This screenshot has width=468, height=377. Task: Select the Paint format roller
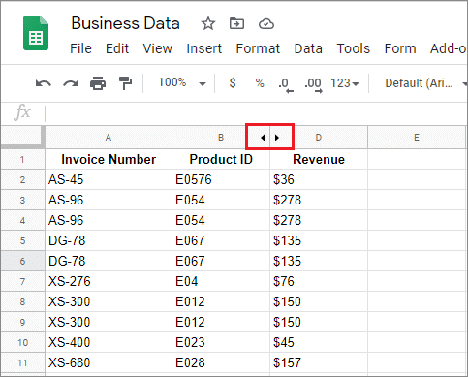pyautogui.click(x=125, y=83)
